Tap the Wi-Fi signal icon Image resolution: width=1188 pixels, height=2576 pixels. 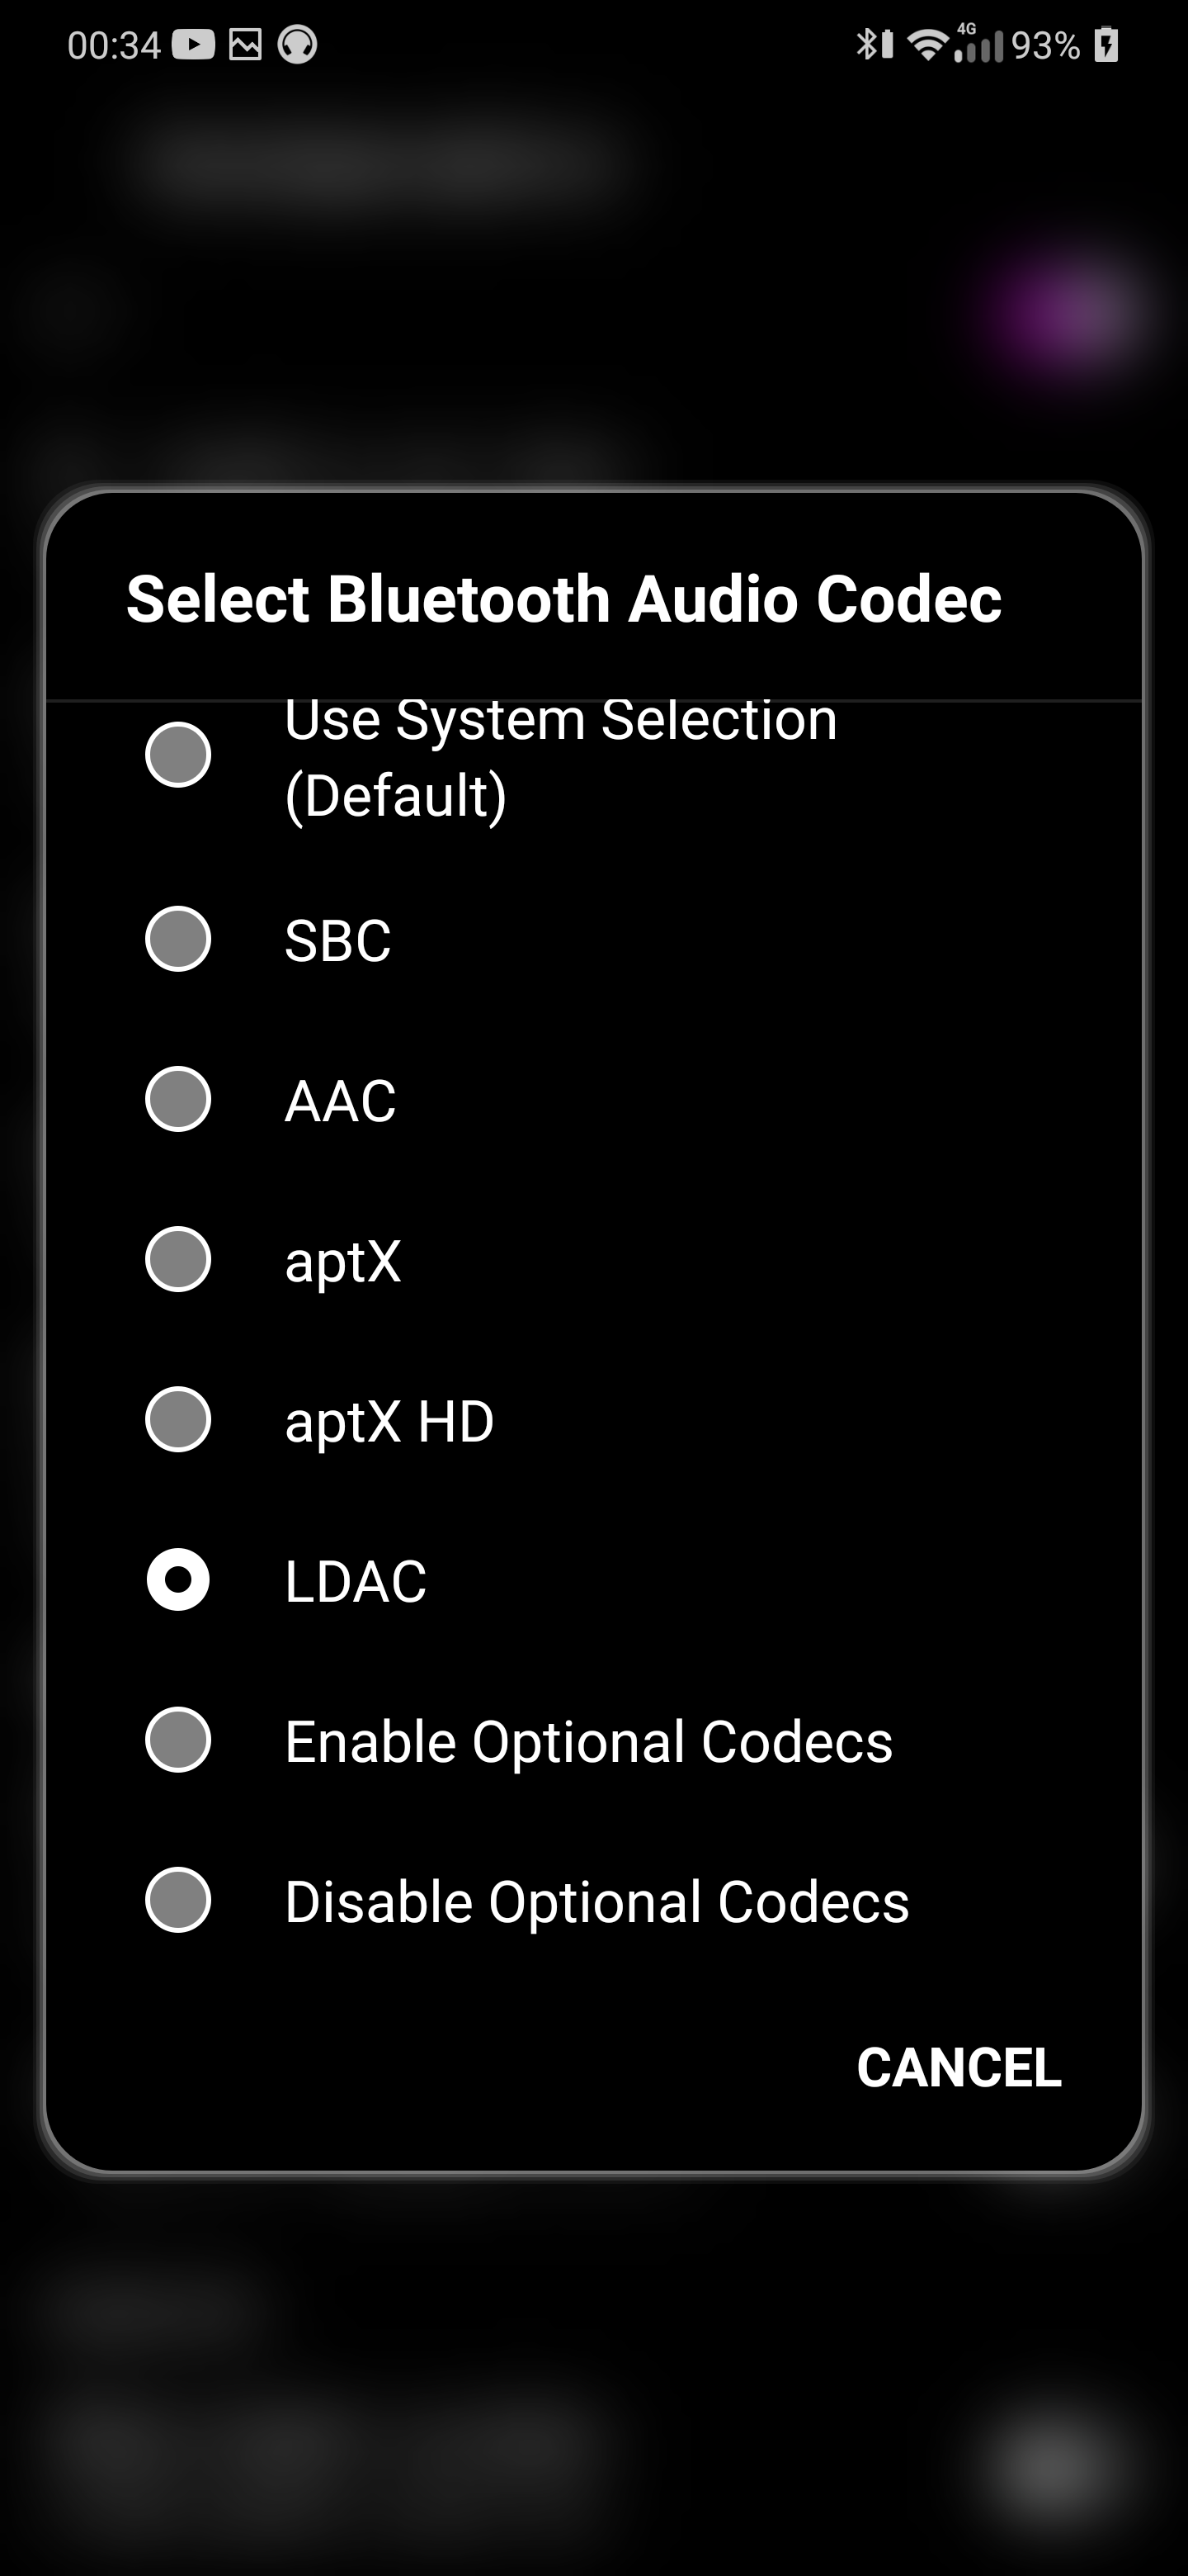(926, 45)
